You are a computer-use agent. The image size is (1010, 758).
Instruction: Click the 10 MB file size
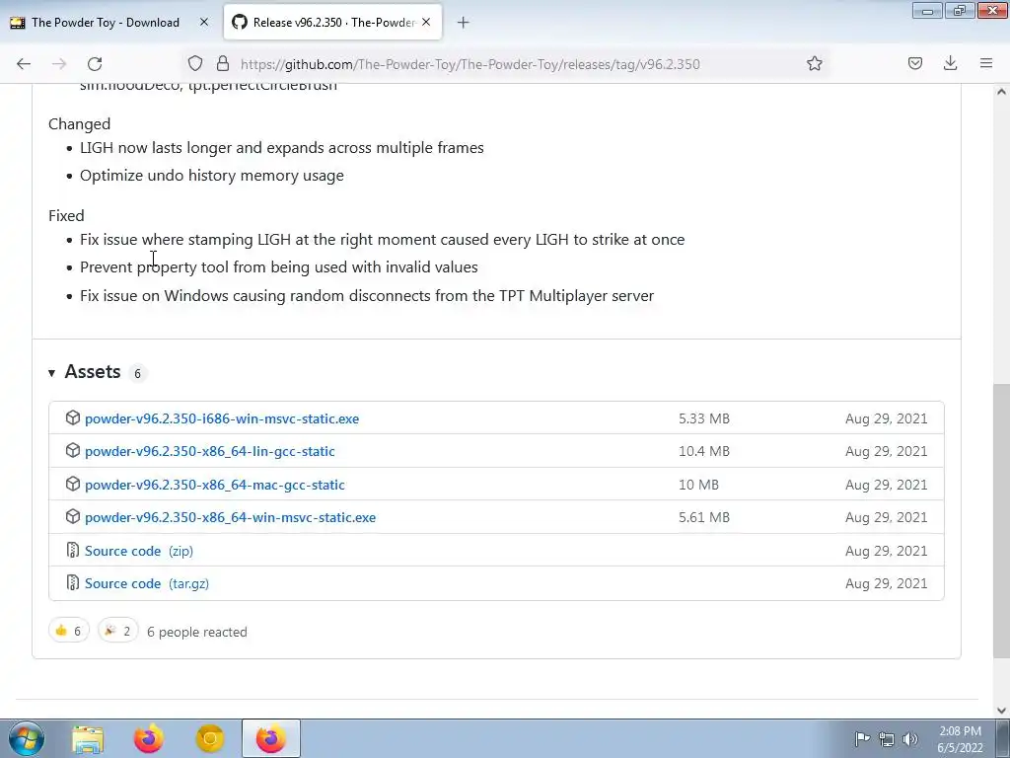(x=698, y=485)
